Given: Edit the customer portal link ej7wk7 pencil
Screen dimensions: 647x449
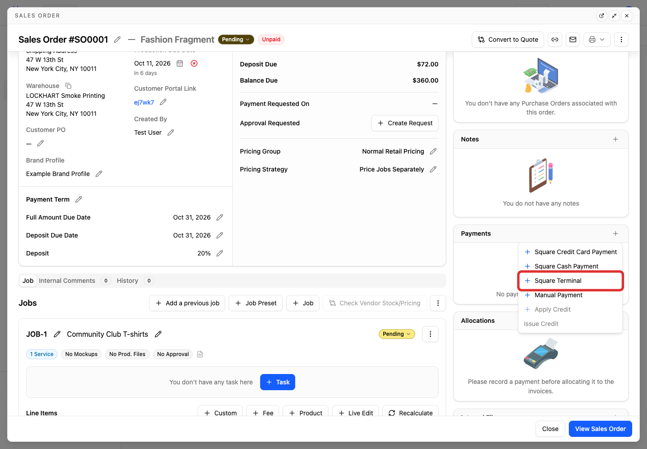Looking at the screenshot, I should (163, 102).
